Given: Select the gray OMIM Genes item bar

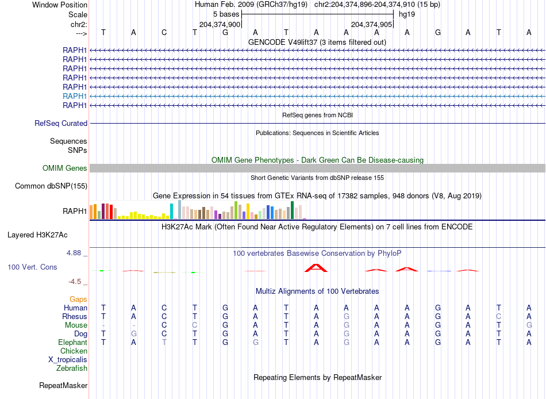Looking at the screenshot, I should click(317, 168).
